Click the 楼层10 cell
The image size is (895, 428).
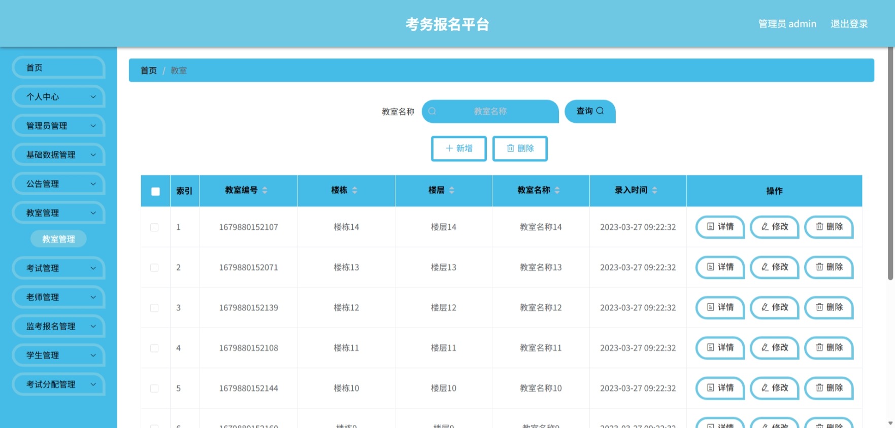point(444,388)
